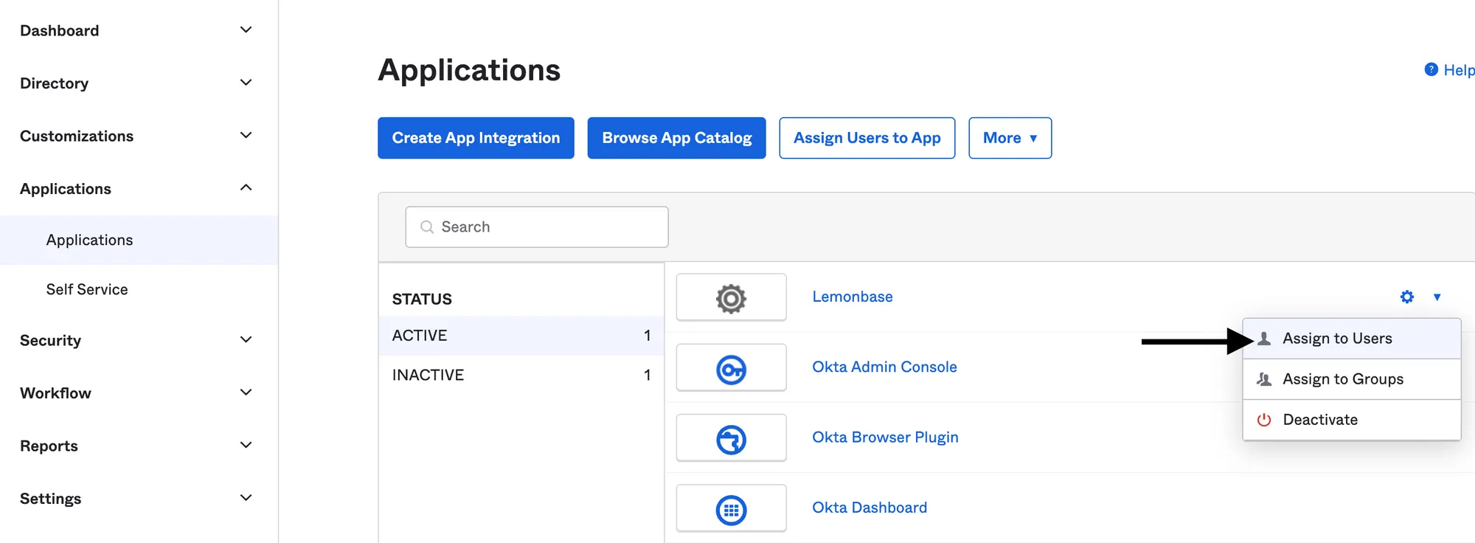The image size is (1475, 543).
Task: Select Assign to Users menu item
Action: (x=1351, y=339)
